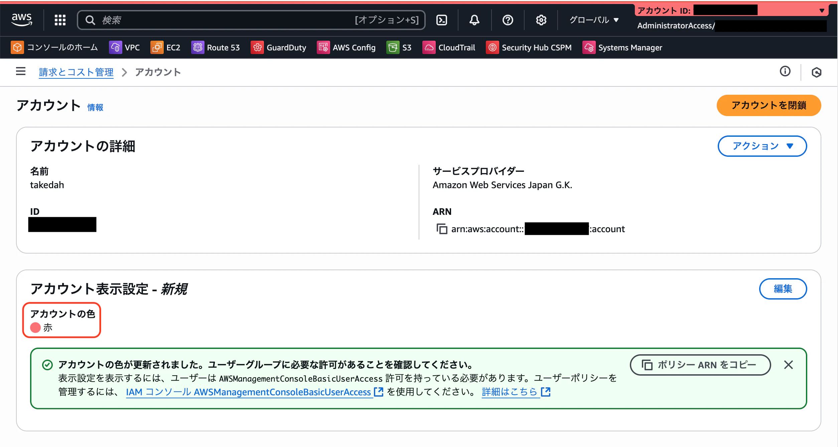838x447 pixels.
Task: Open the info panel icon
Action: tap(785, 71)
